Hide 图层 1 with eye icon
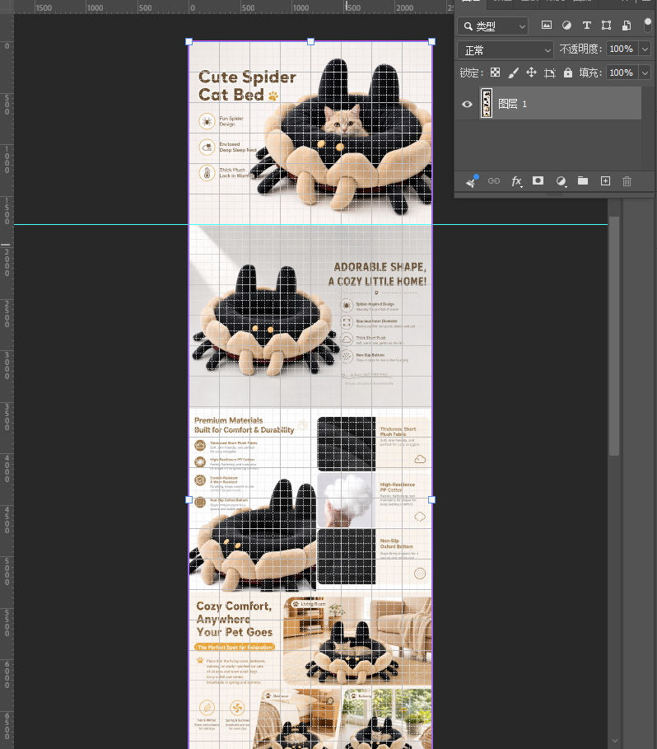657x749 pixels. (467, 104)
